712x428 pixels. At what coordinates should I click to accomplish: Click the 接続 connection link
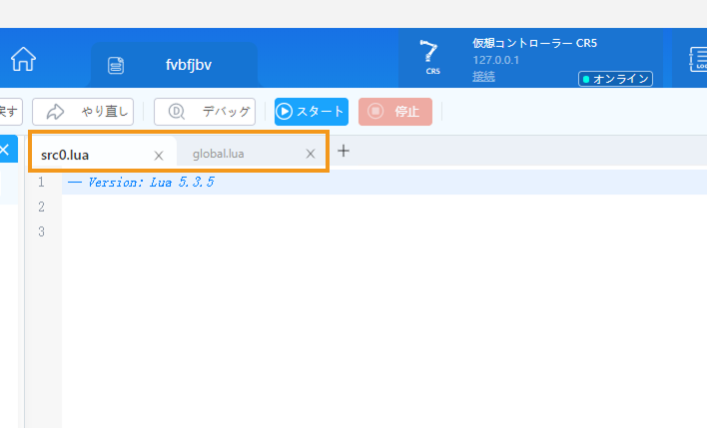coord(483,76)
